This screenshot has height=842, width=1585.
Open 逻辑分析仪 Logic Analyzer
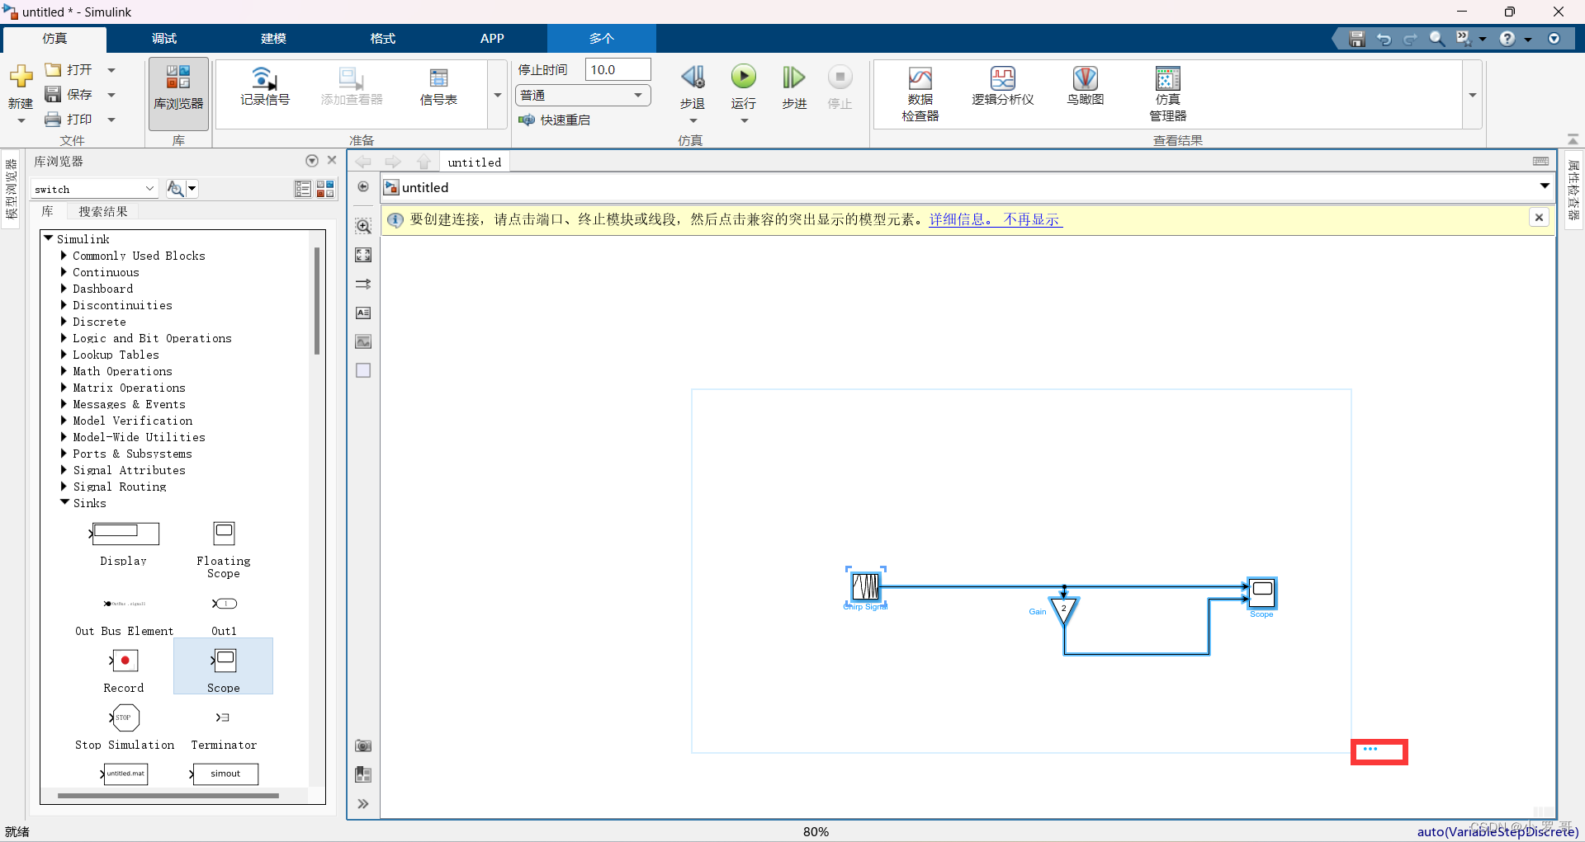(1002, 86)
